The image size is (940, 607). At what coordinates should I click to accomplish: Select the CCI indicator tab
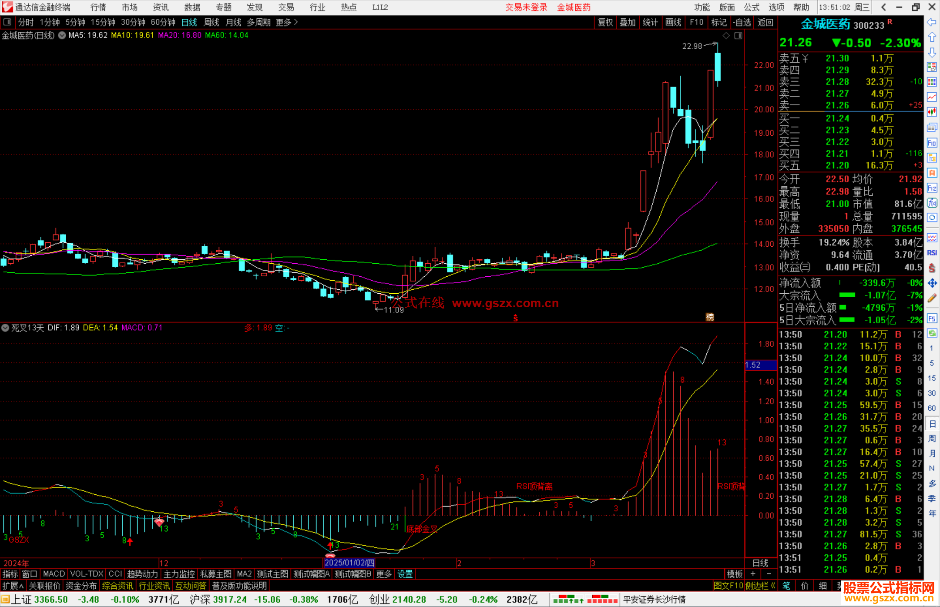pos(115,574)
